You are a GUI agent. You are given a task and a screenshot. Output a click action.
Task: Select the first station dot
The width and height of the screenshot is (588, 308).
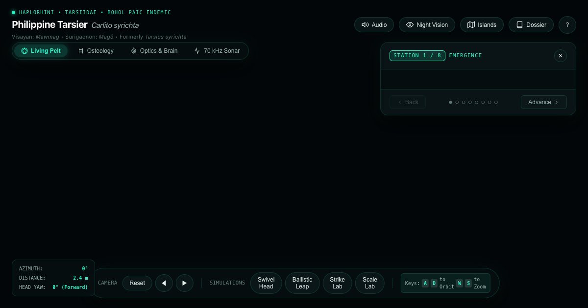(451, 102)
